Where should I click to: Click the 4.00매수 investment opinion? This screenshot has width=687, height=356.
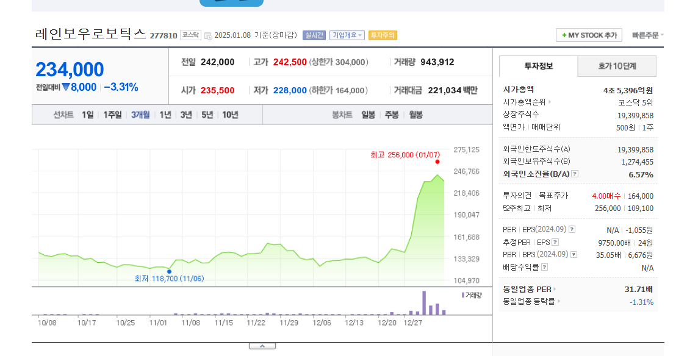(x=606, y=196)
